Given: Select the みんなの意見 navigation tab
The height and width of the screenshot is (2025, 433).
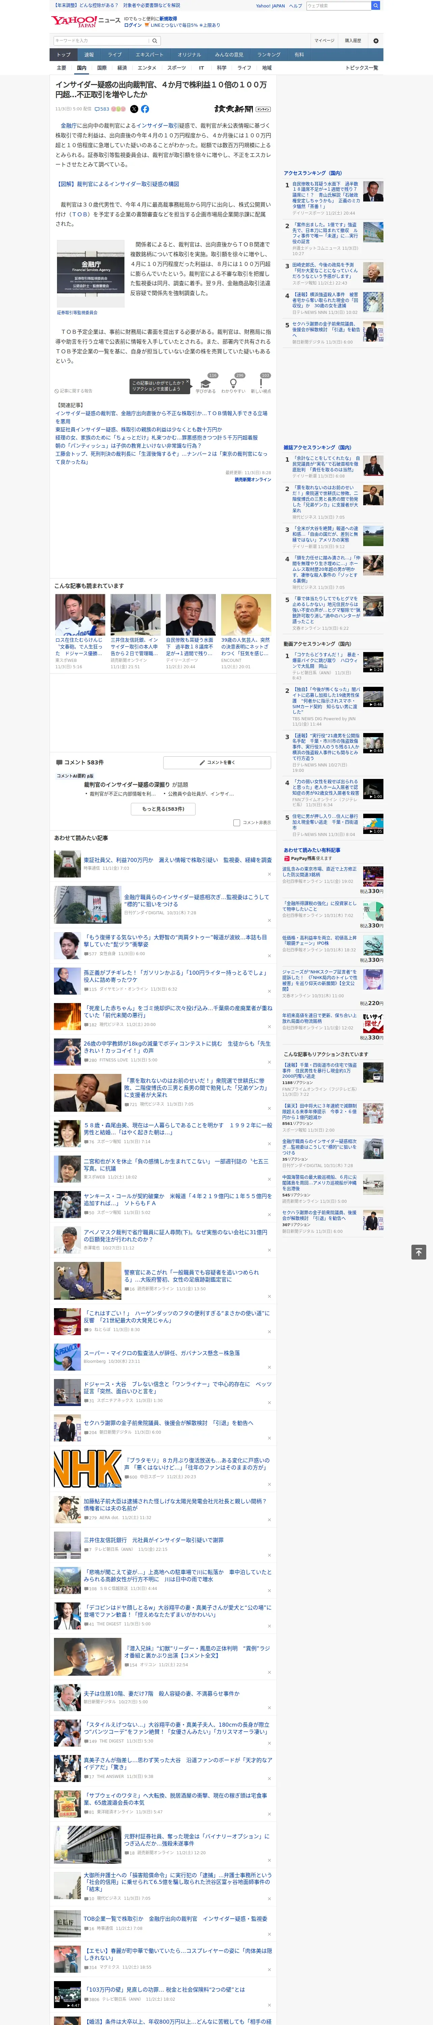Looking at the screenshot, I should tap(229, 55).
